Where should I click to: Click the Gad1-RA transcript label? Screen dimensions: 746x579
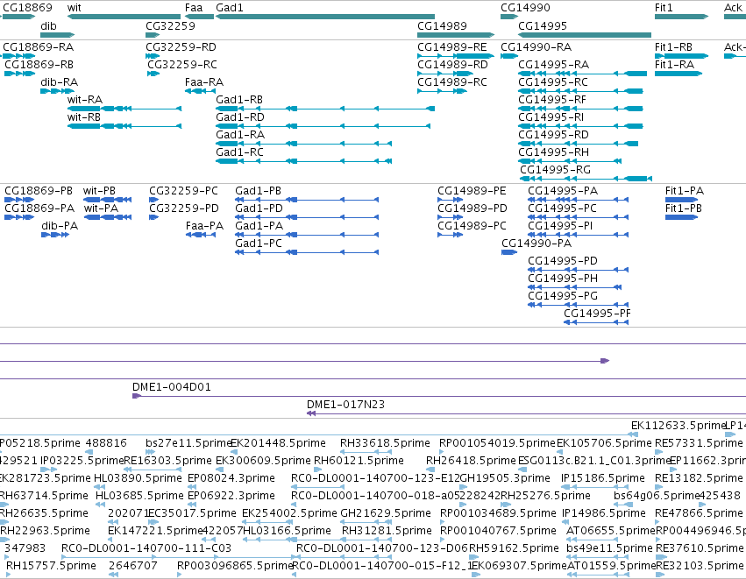(240, 135)
